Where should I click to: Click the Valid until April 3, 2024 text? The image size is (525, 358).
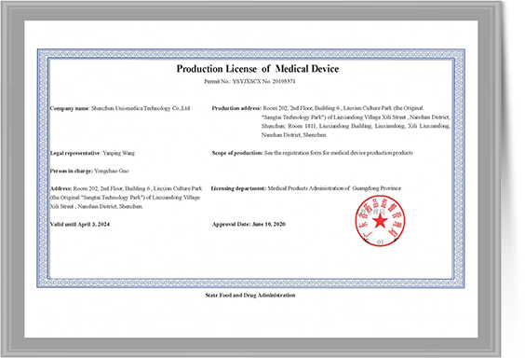(80, 225)
